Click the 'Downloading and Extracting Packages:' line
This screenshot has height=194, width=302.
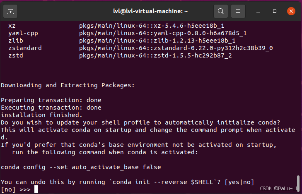pos(68,85)
